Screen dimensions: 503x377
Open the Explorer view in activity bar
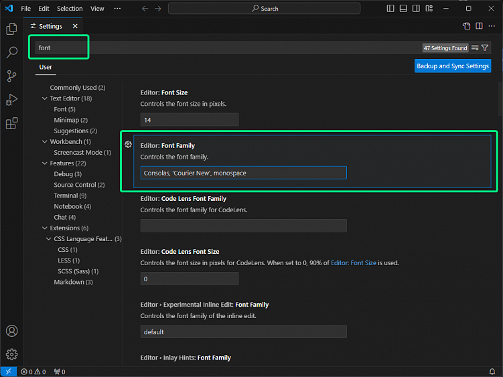11,29
